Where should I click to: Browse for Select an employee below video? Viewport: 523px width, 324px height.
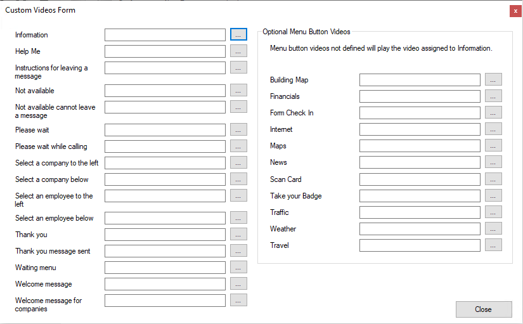coord(238,218)
